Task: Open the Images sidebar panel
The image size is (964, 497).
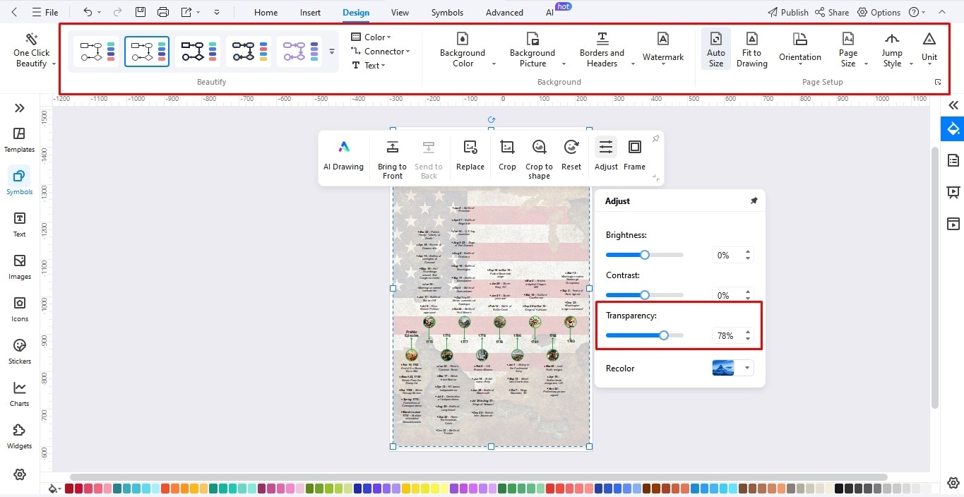Action: pos(19,267)
